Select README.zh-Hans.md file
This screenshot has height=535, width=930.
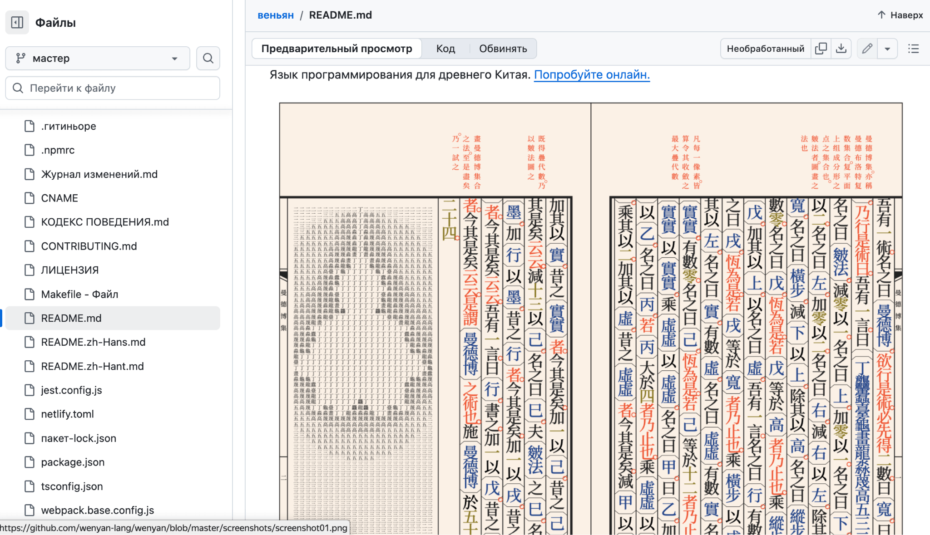(93, 342)
